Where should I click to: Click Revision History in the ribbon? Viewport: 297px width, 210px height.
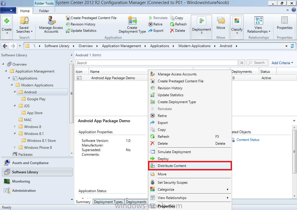point(81,24)
